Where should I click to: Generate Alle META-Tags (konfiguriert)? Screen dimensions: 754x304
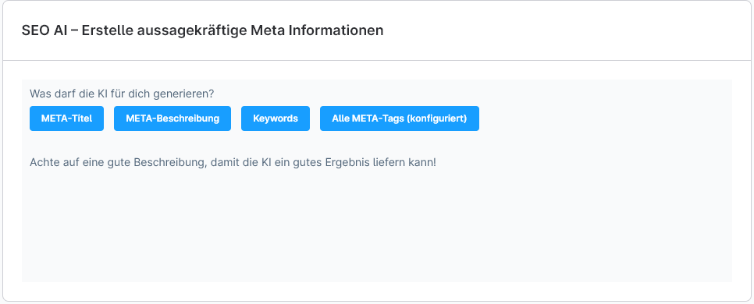point(399,118)
